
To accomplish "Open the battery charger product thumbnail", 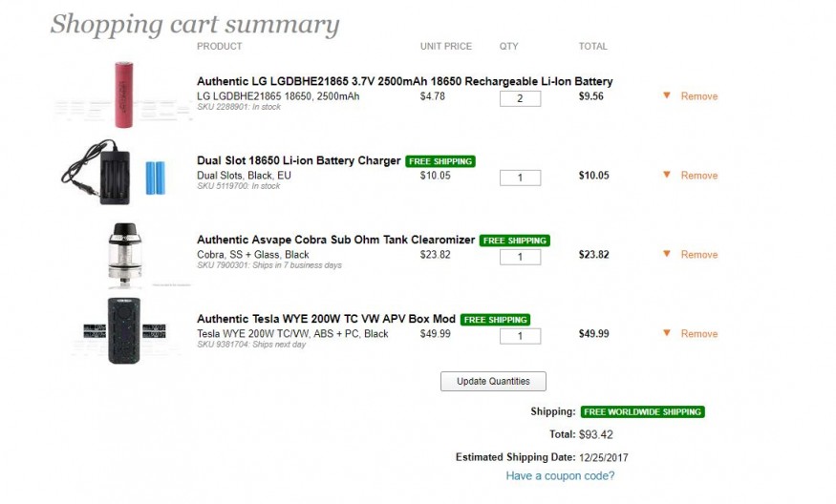I will pyautogui.click(x=114, y=172).
